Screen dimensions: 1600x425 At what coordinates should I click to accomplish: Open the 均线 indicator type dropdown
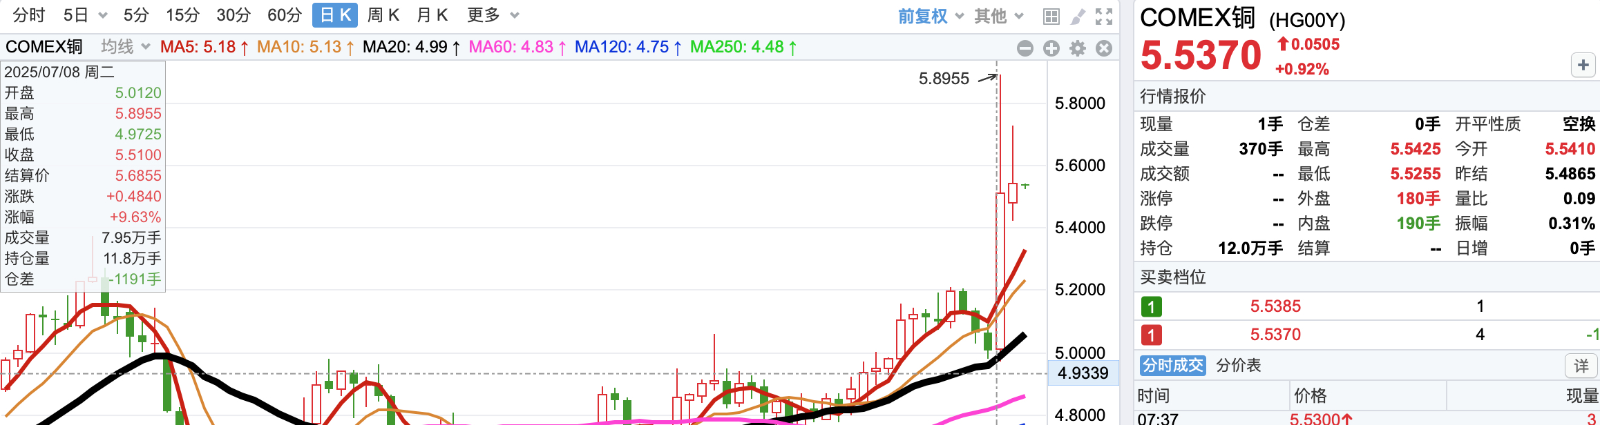pyautogui.click(x=125, y=47)
